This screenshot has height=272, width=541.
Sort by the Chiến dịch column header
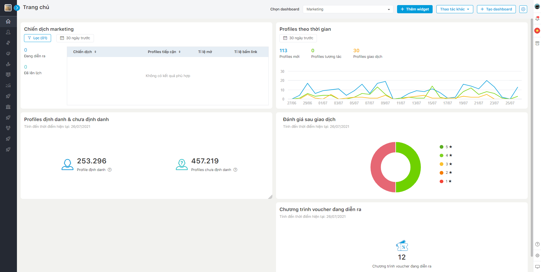85,52
